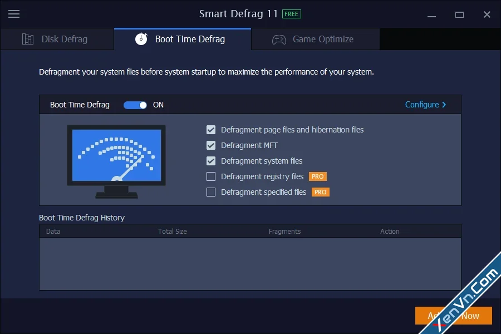Click the ON label beside the toggle
Viewport: 501px width, 334px height.
[158, 105]
